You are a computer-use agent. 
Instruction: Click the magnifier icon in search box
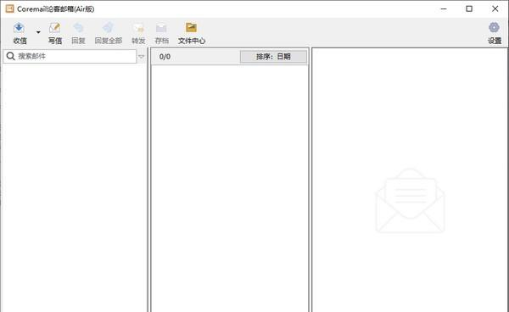[x=10, y=56]
